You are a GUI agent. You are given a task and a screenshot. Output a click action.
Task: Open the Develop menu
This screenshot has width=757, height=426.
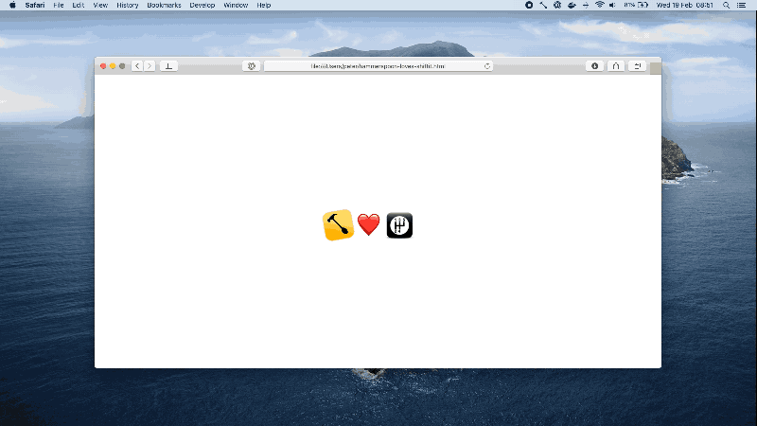point(202,6)
